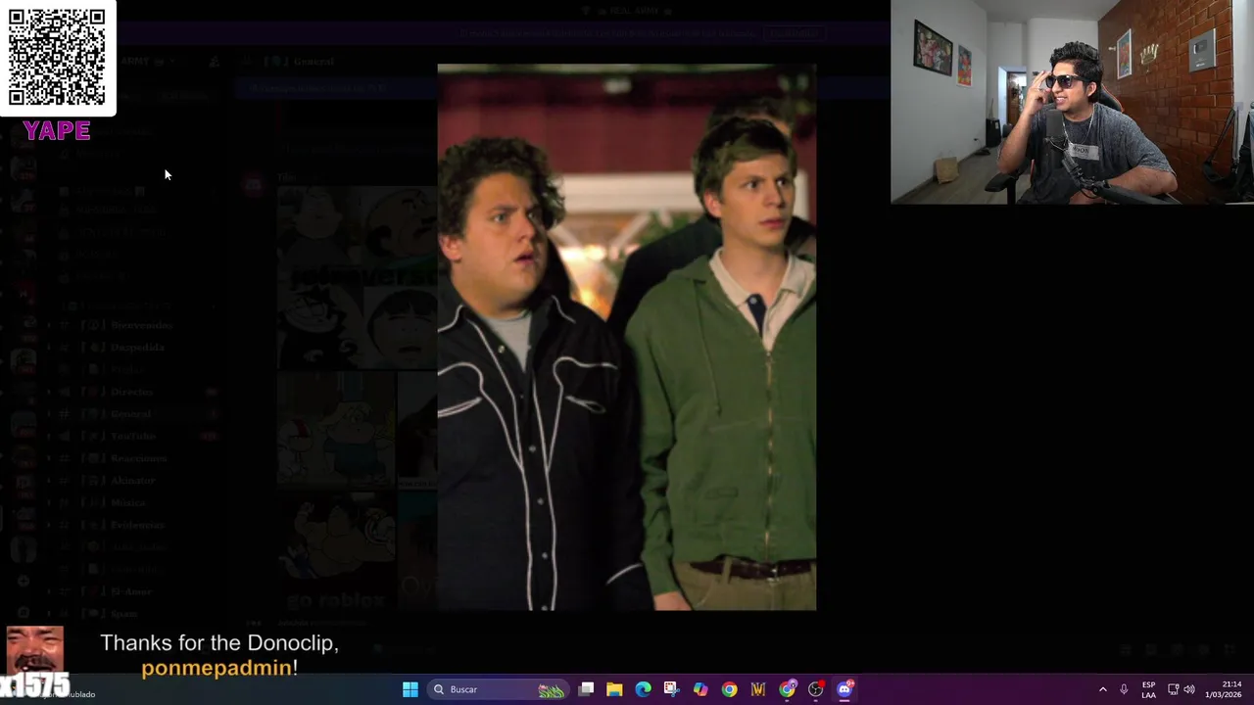Image resolution: width=1254 pixels, height=705 pixels.
Task: Open the gold W game icon in taskbar
Action: pyautogui.click(x=758, y=689)
